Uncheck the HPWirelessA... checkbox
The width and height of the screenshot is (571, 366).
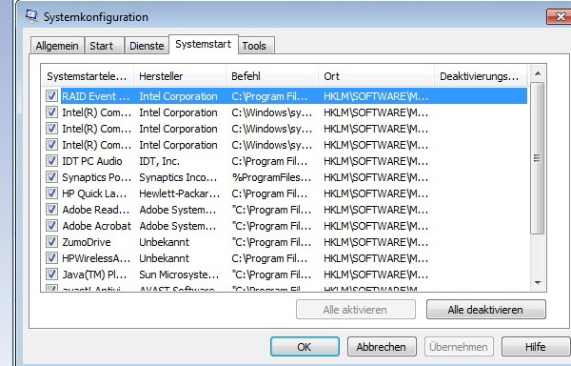pos(51,258)
